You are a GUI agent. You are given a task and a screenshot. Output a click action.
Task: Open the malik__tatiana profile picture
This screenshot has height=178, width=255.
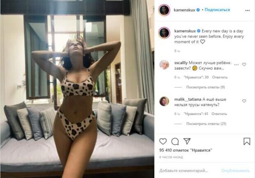point(164,101)
